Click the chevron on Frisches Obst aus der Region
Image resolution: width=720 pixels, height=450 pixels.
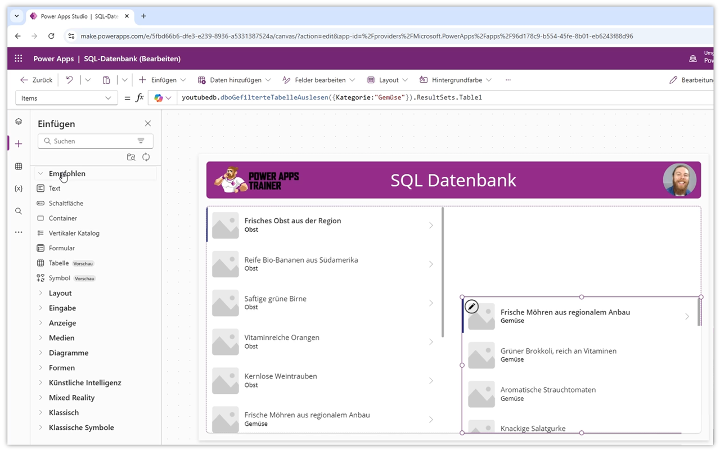point(431,226)
